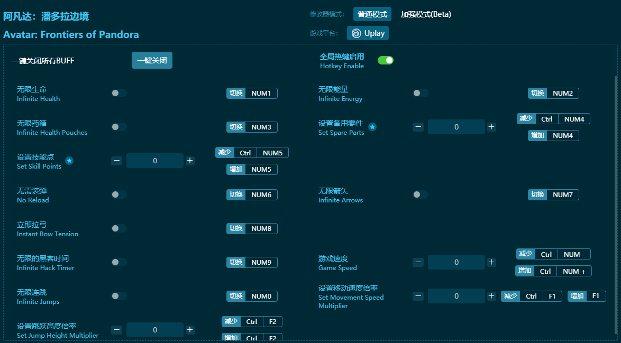Click the Avatar: Frontiers of Pandora title
The height and width of the screenshot is (343, 621).
point(71,34)
